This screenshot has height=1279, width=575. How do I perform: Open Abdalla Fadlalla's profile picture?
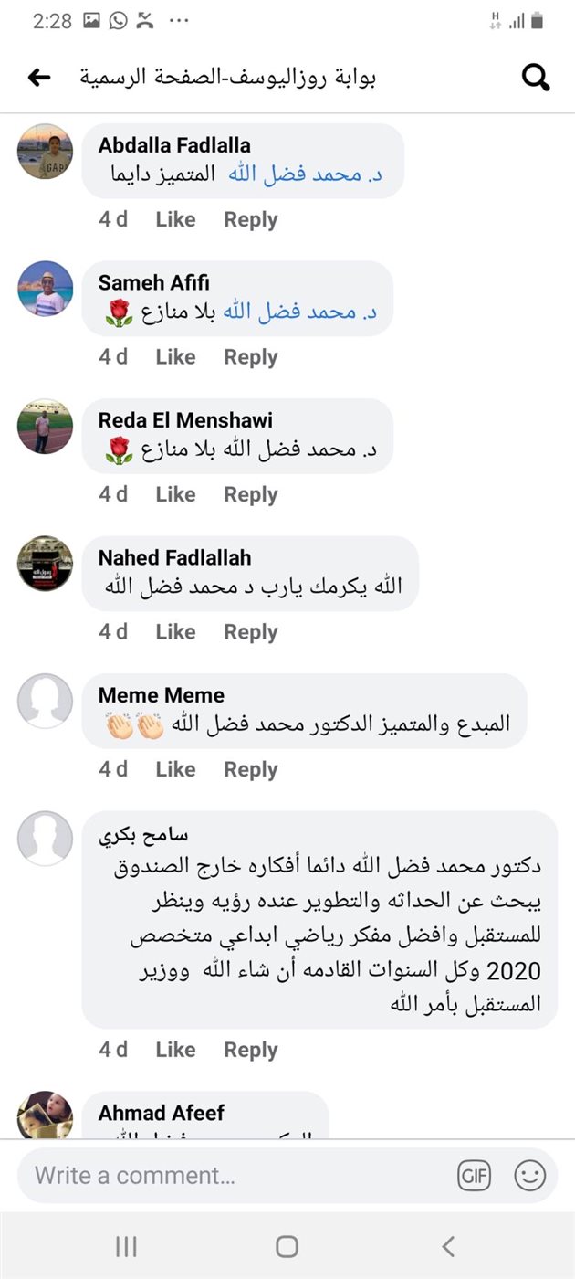coord(45,152)
